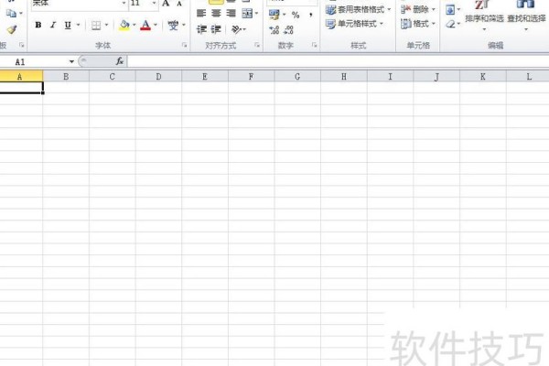Screen dimensions: 549x366
Task: Apply the Comma style
Action: point(310,15)
